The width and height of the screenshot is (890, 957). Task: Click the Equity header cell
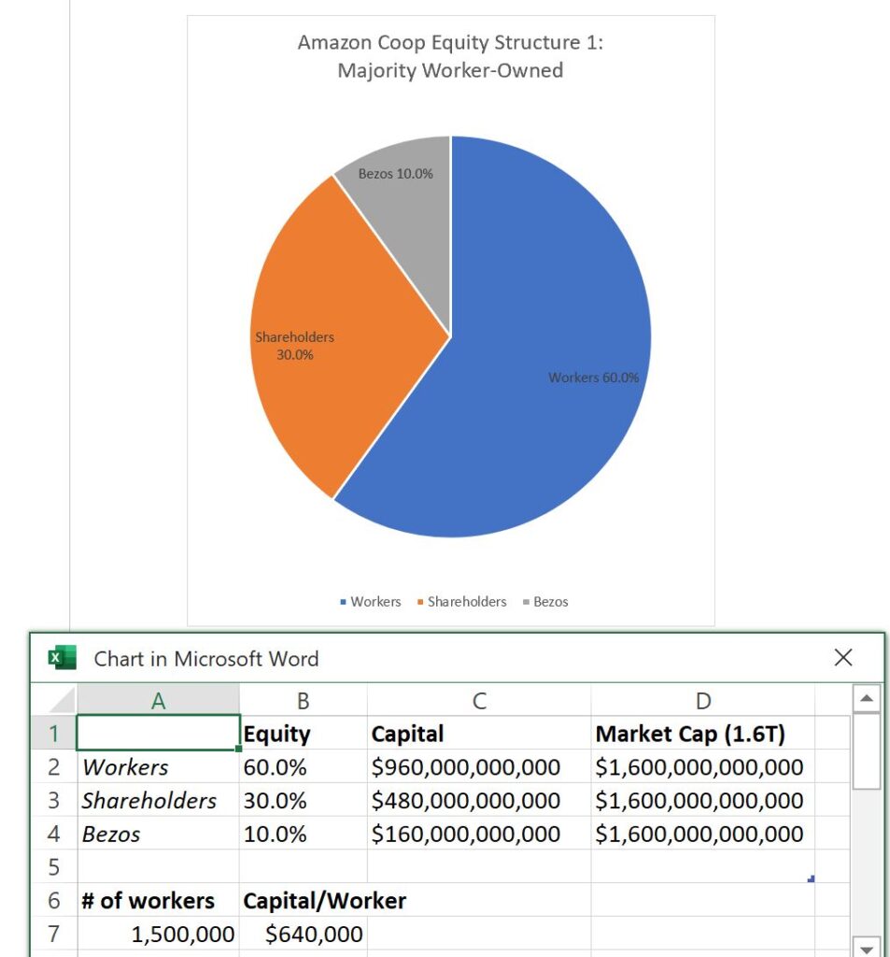click(304, 733)
